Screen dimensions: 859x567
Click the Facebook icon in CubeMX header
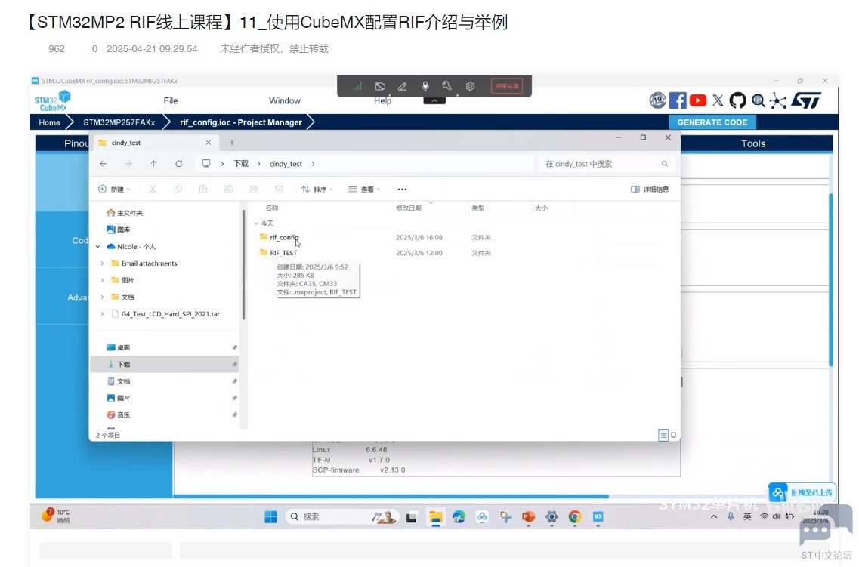coord(678,100)
